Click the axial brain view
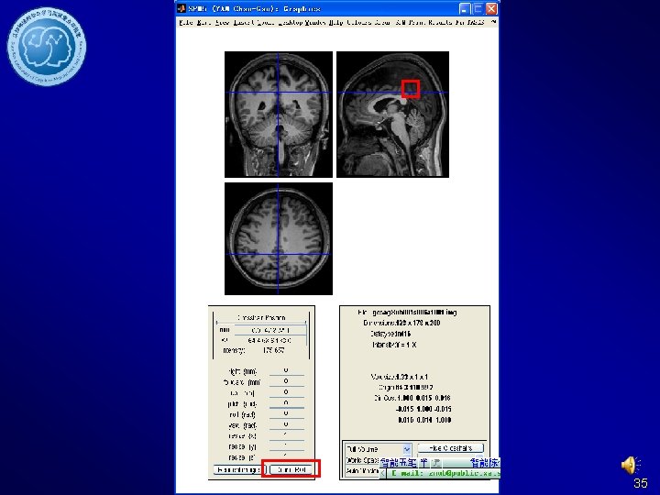This screenshot has width=660, height=495. pos(279,238)
